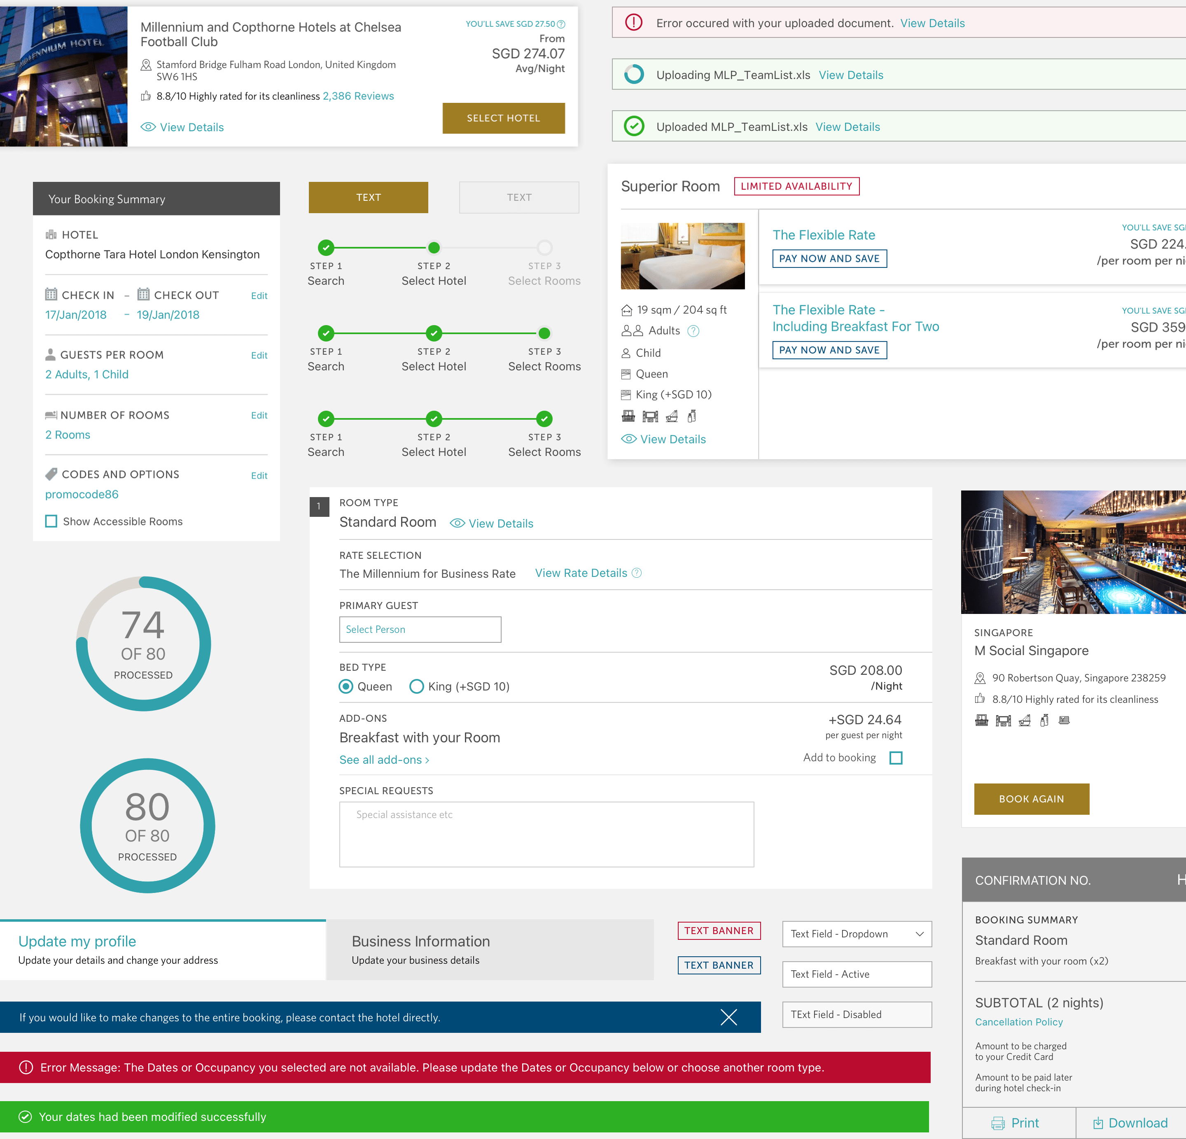Open the View Rate Details link
1186x1139 pixels.
(581, 572)
